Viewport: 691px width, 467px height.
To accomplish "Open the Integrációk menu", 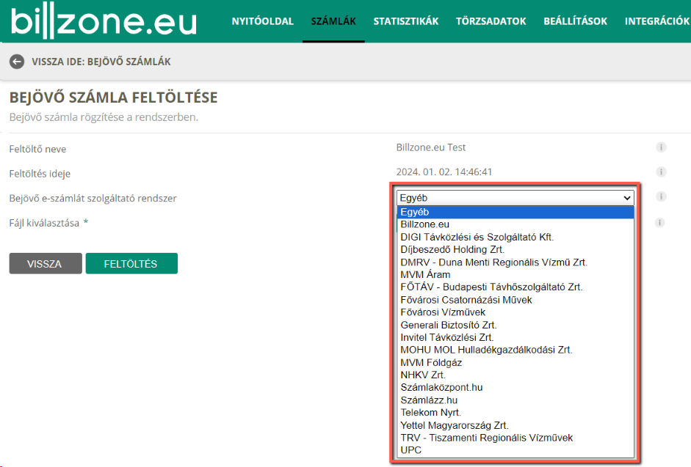I will 657,21.
